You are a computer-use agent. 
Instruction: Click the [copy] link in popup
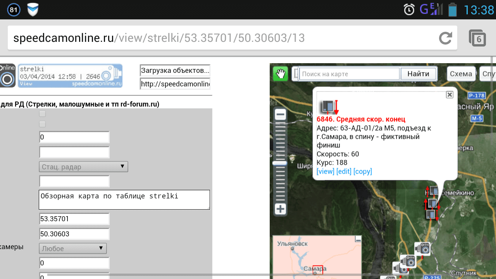(362, 171)
